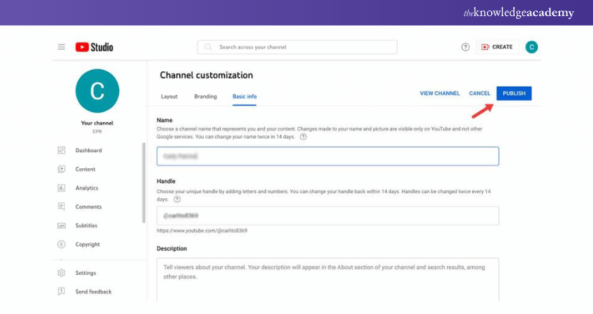Click the account avatar in header
593x314 pixels.
pos(532,47)
